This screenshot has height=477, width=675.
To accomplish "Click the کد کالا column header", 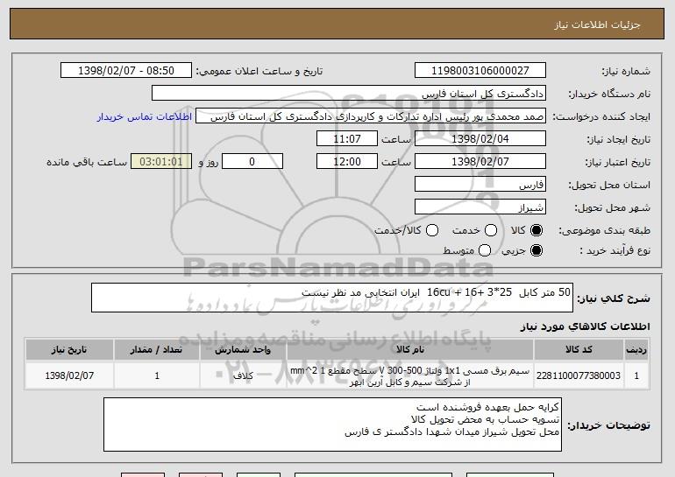I will 579,350.
